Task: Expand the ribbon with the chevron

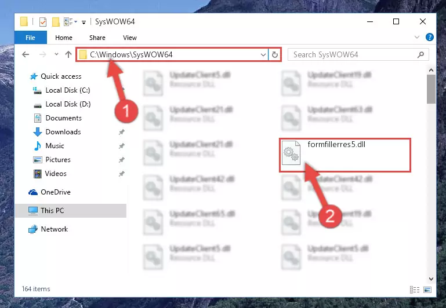Action: (x=417, y=37)
